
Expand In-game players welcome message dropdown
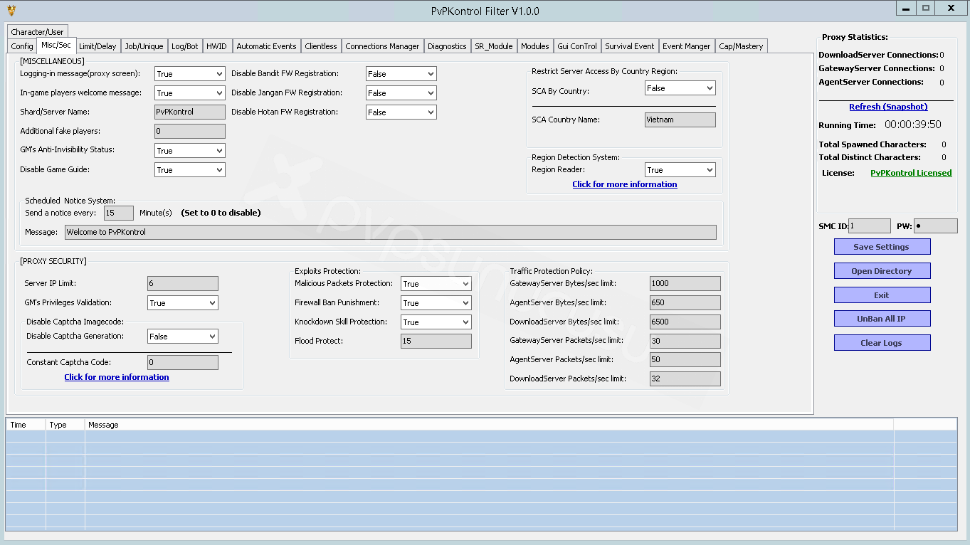[x=189, y=93]
